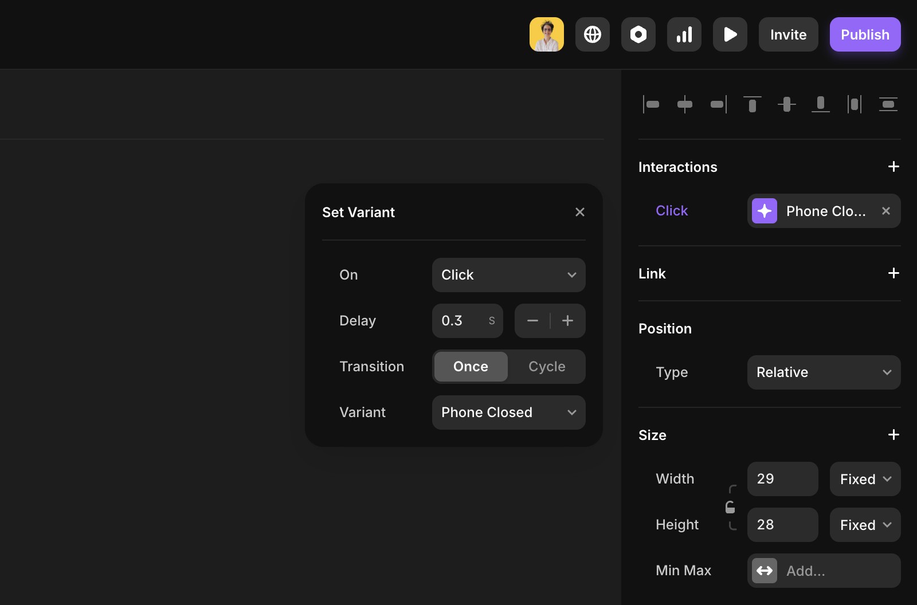Viewport: 917px width, 605px height.
Task: Toggle the aspect ratio lock icon
Action: tap(730, 507)
